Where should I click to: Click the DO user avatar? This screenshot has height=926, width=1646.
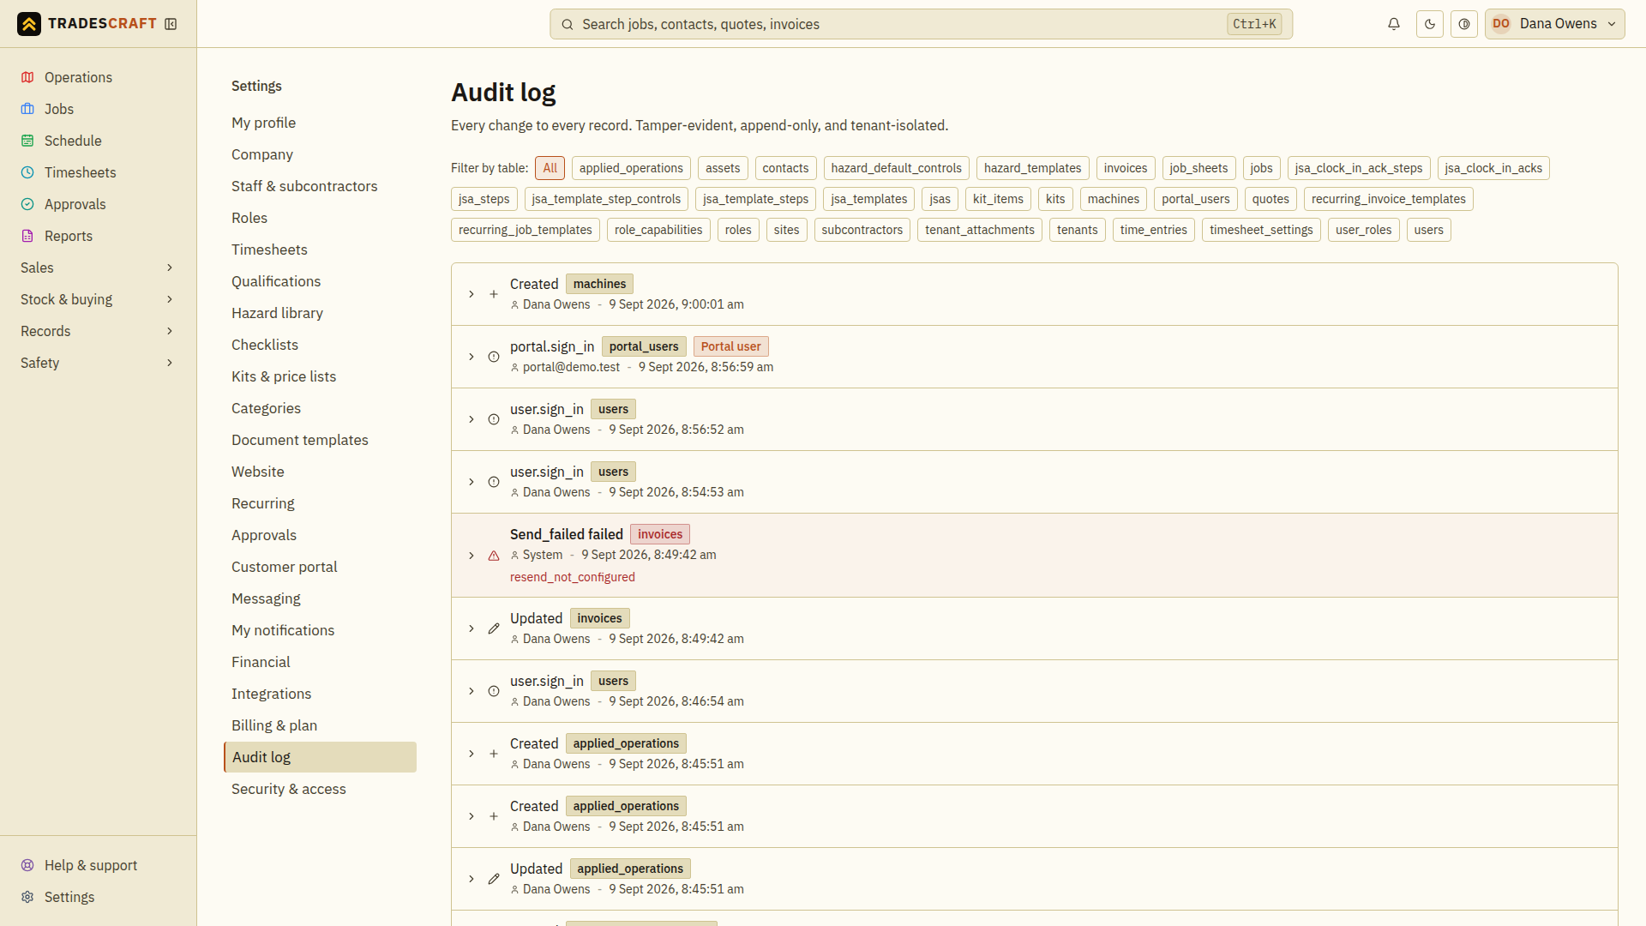tap(1501, 24)
